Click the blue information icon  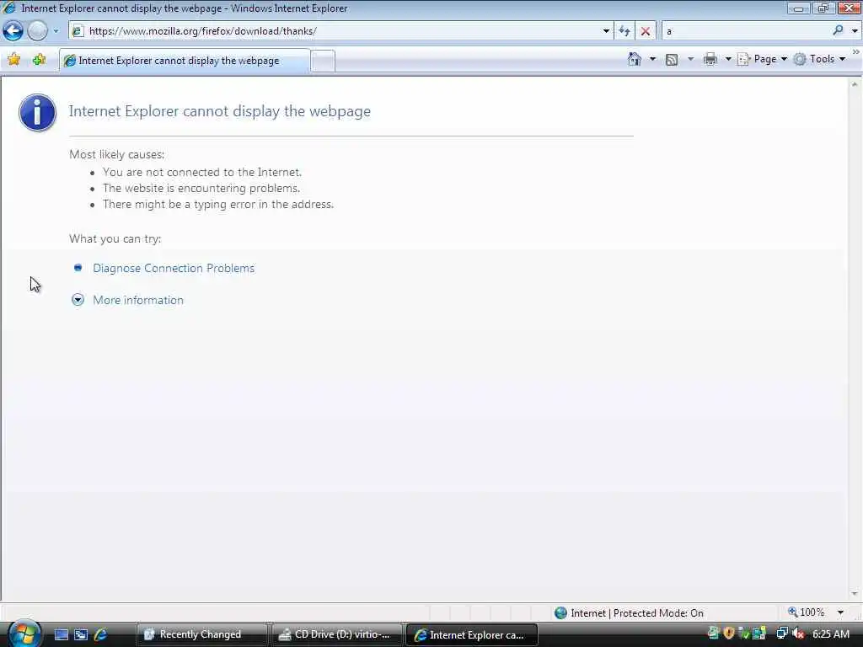tap(37, 112)
